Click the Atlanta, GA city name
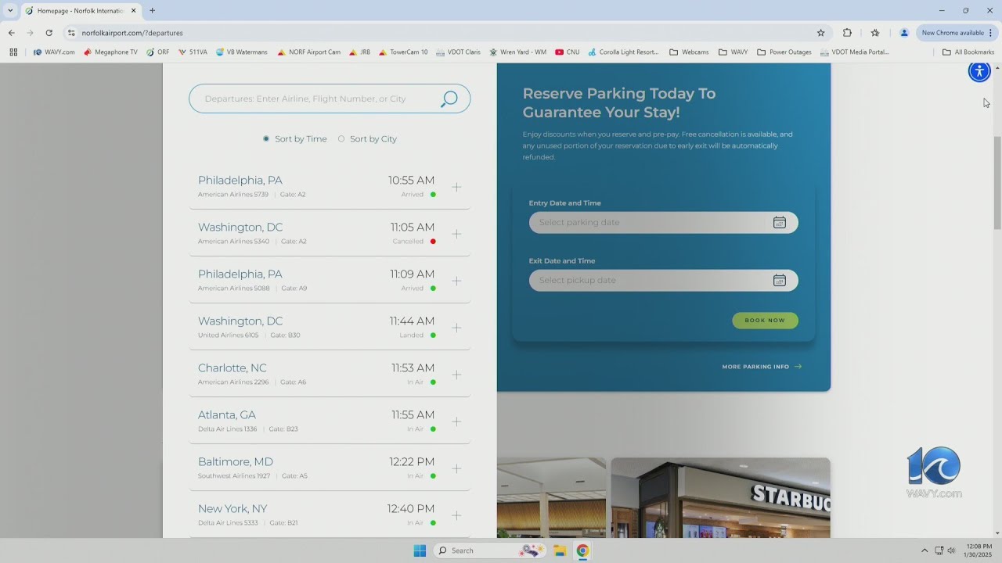Viewport: 1002px width, 563px height. pos(226,415)
